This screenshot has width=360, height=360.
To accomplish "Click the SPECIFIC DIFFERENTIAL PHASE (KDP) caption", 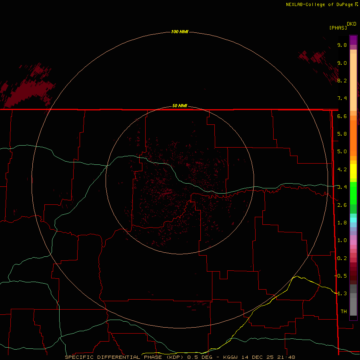I will coord(124,357).
